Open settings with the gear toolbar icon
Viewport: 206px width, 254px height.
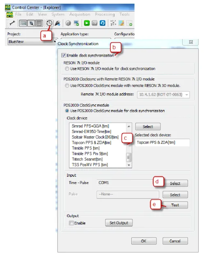coord(68,23)
